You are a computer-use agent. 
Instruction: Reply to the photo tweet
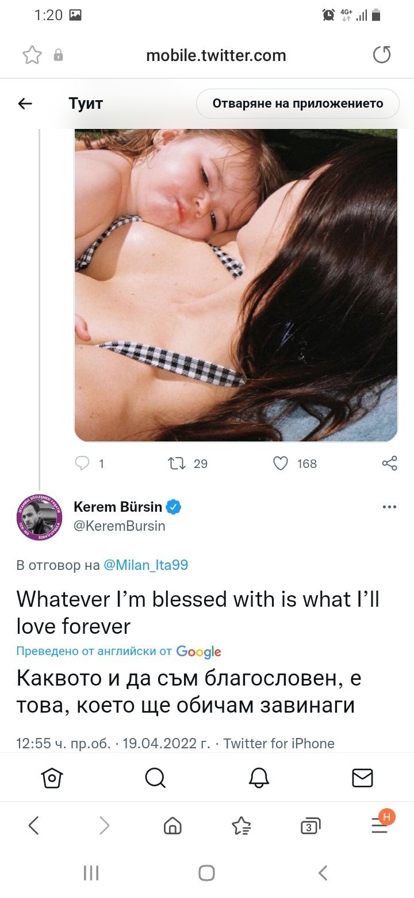click(x=83, y=463)
